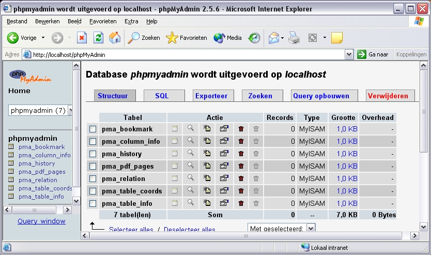Viewport: 431px width, 255px height.
Task: Click the red Drop icon for pma_table_info
Action: point(241,203)
